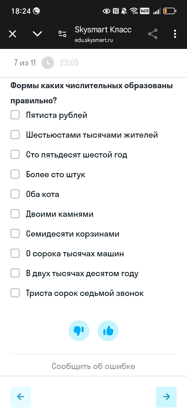Click the thumbs down feedback icon
Screen dimensions: 187x419
pos(79,331)
